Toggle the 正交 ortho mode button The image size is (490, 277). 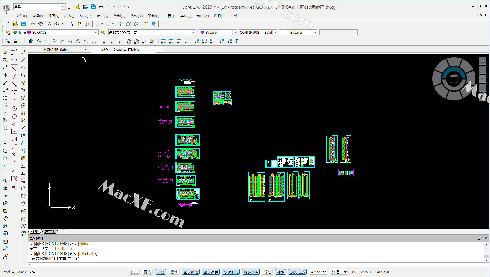(161, 272)
